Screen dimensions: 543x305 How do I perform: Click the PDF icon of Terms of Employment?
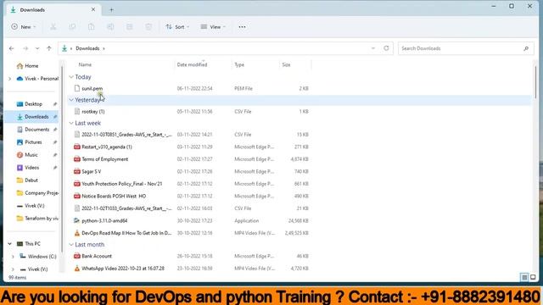(x=77, y=159)
